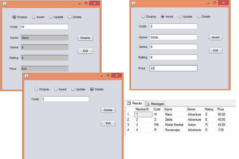Select the MK code cell
Viewport: 239px width, 159px height.
click(x=158, y=125)
